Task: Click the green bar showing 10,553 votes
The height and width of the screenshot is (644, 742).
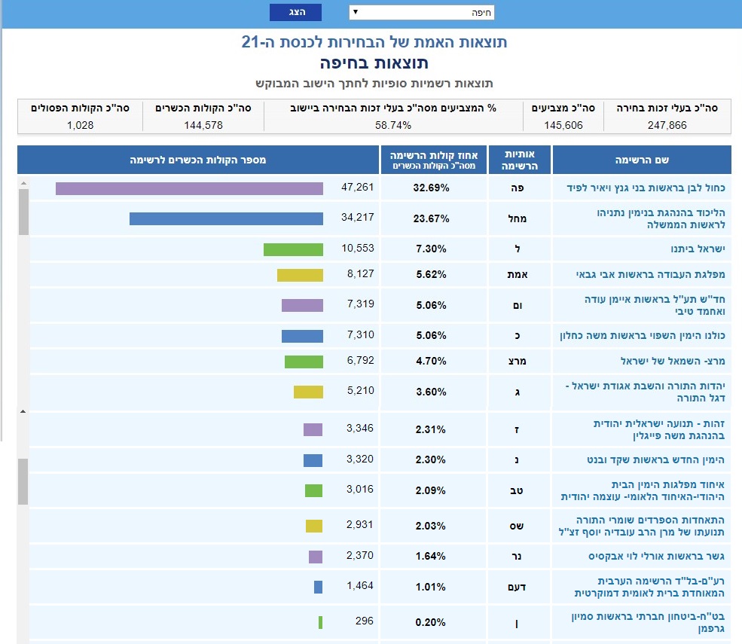Action: [293, 249]
